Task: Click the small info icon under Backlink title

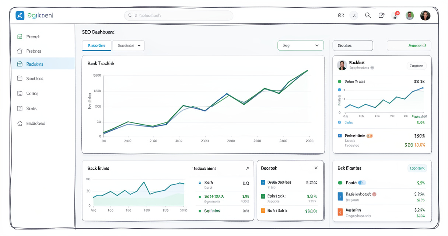Action: coord(372,68)
